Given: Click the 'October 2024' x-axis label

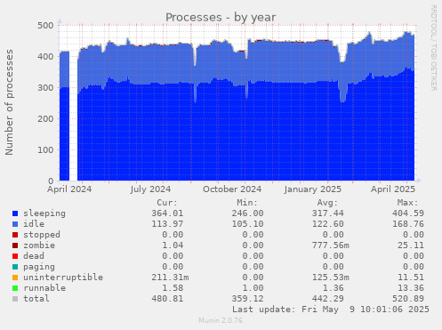Looking at the screenshot, I should (x=232, y=189).
